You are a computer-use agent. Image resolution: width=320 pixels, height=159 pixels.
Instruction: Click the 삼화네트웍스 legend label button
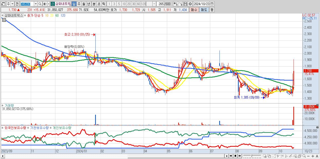pos(14,15)
